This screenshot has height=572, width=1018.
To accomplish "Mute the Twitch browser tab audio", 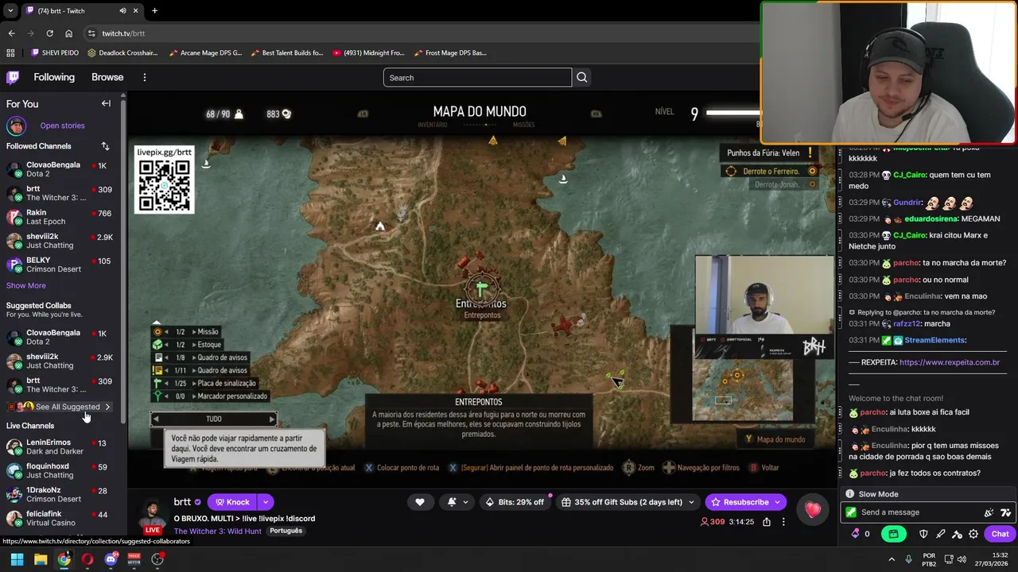I will (x=122, y=10).
